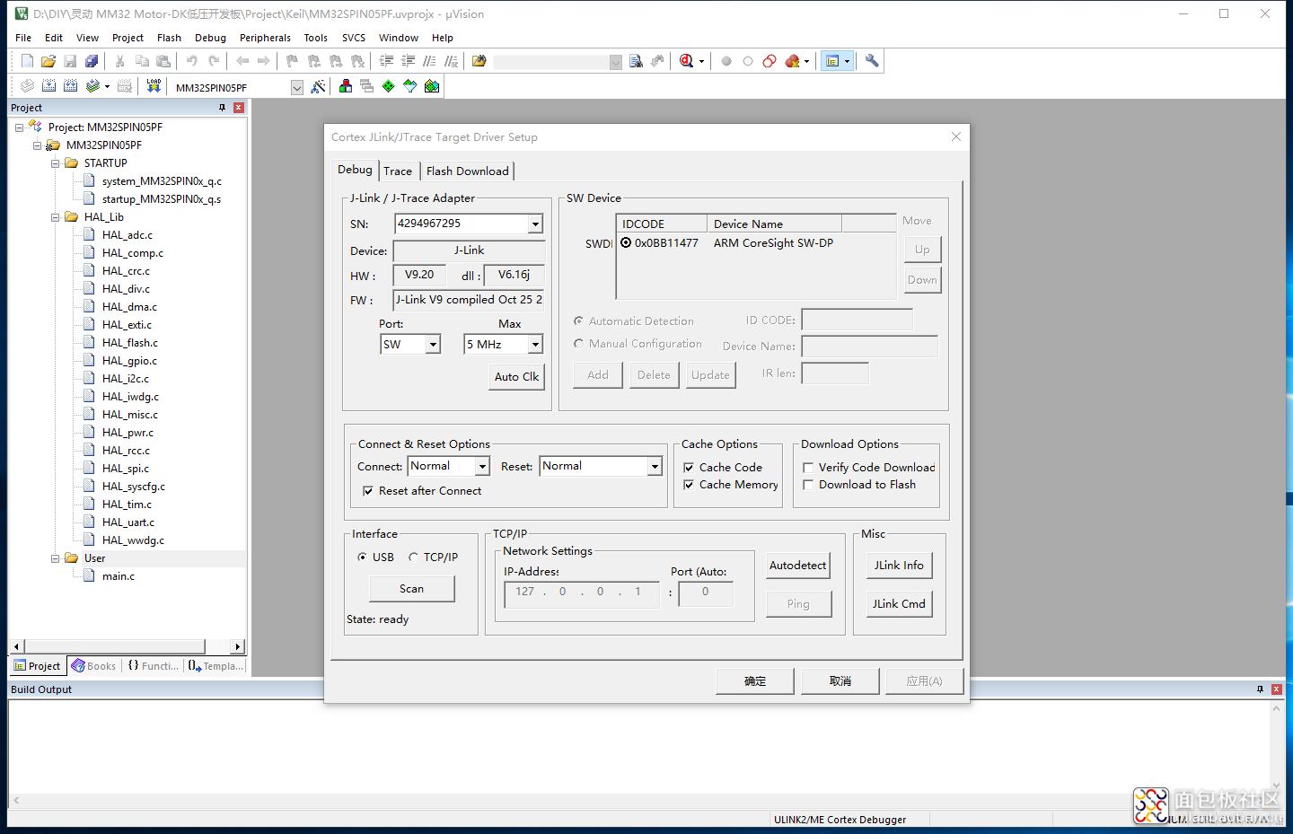Open the Connect mode Normal dropdown
Viewport: 1293px width, 834px height.
pos(482,467)
